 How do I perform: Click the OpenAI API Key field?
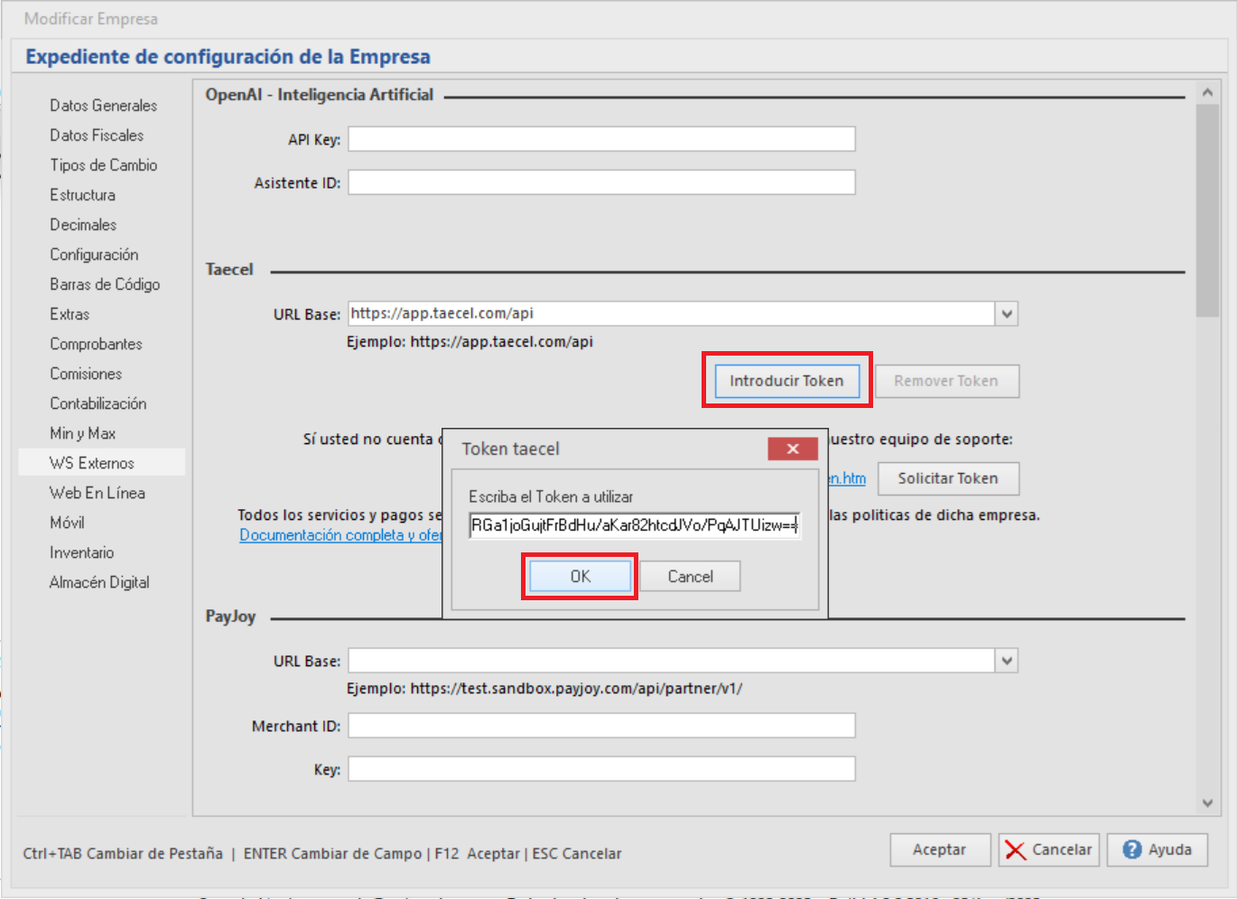tap(601, 139)
